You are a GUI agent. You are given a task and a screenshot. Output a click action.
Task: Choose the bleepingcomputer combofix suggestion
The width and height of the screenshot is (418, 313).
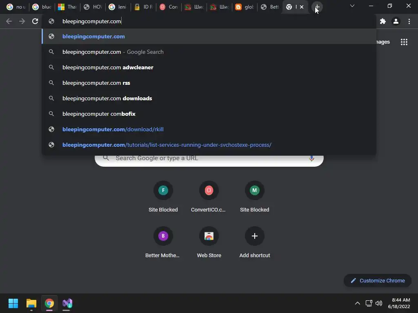[209, 114]
